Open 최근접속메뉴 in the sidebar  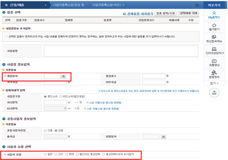pyautogui.click(x=214, y=39)
